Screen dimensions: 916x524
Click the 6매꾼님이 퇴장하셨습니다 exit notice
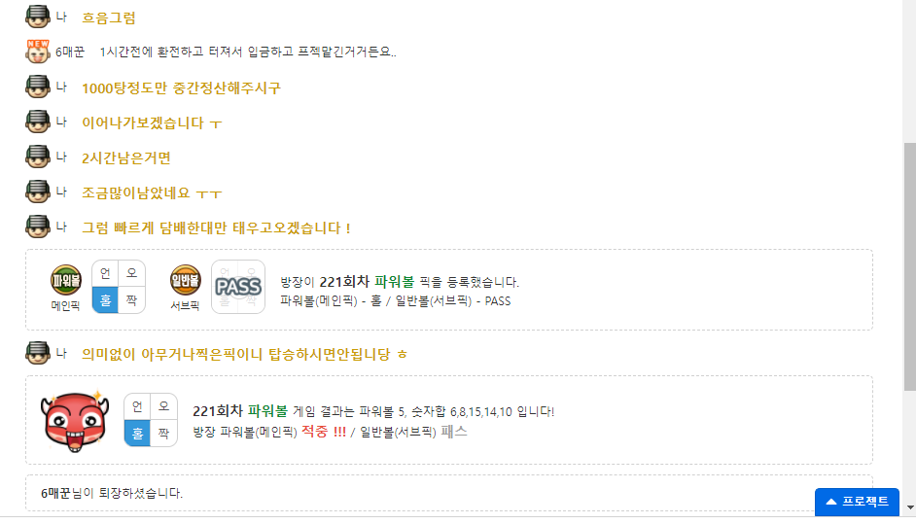point(112,493)
